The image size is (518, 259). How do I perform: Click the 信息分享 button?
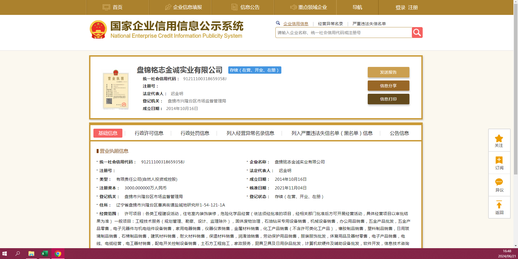point(388,86)
